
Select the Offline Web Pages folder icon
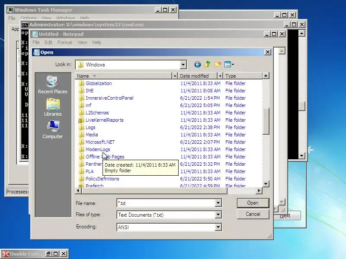tap(81, 157)
